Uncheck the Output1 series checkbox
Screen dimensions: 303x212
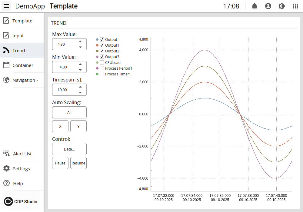coord(102,45)
